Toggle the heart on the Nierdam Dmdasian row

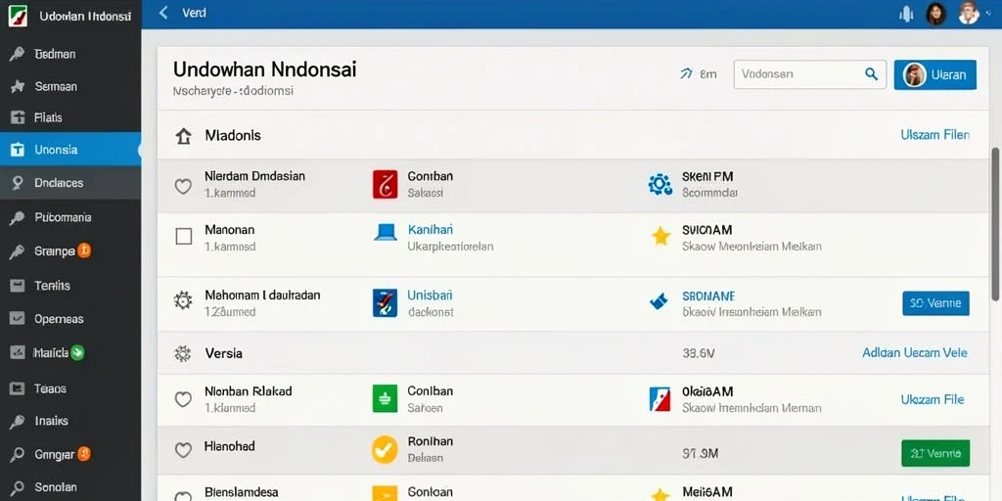(183, 187)
